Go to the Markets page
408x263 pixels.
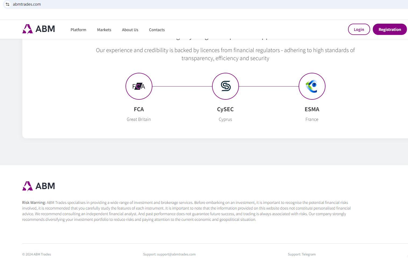104,30
